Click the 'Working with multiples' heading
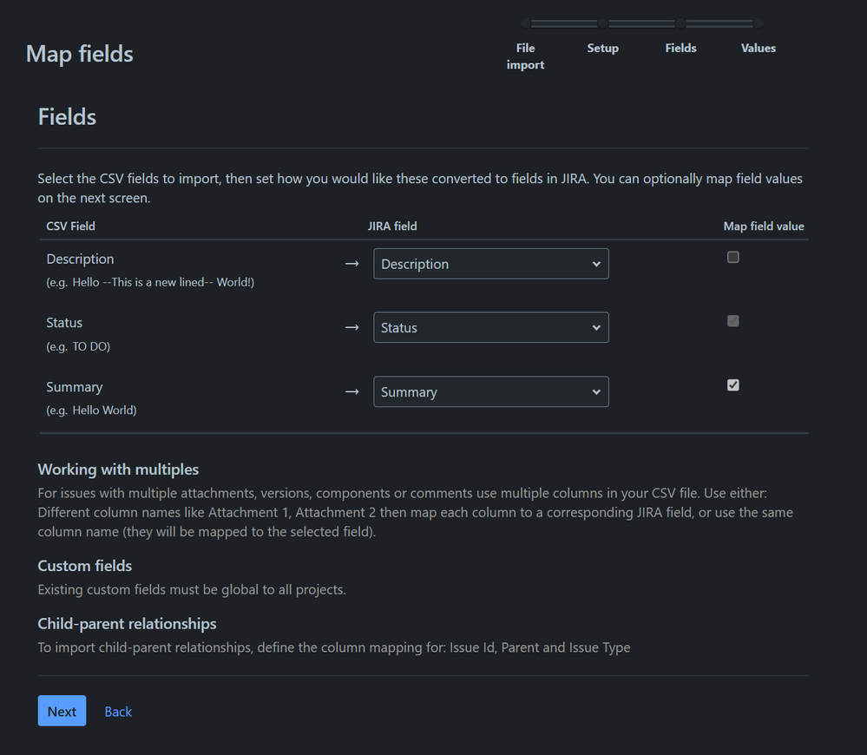The height and width of the screenshot is (755, 867). 118,469
